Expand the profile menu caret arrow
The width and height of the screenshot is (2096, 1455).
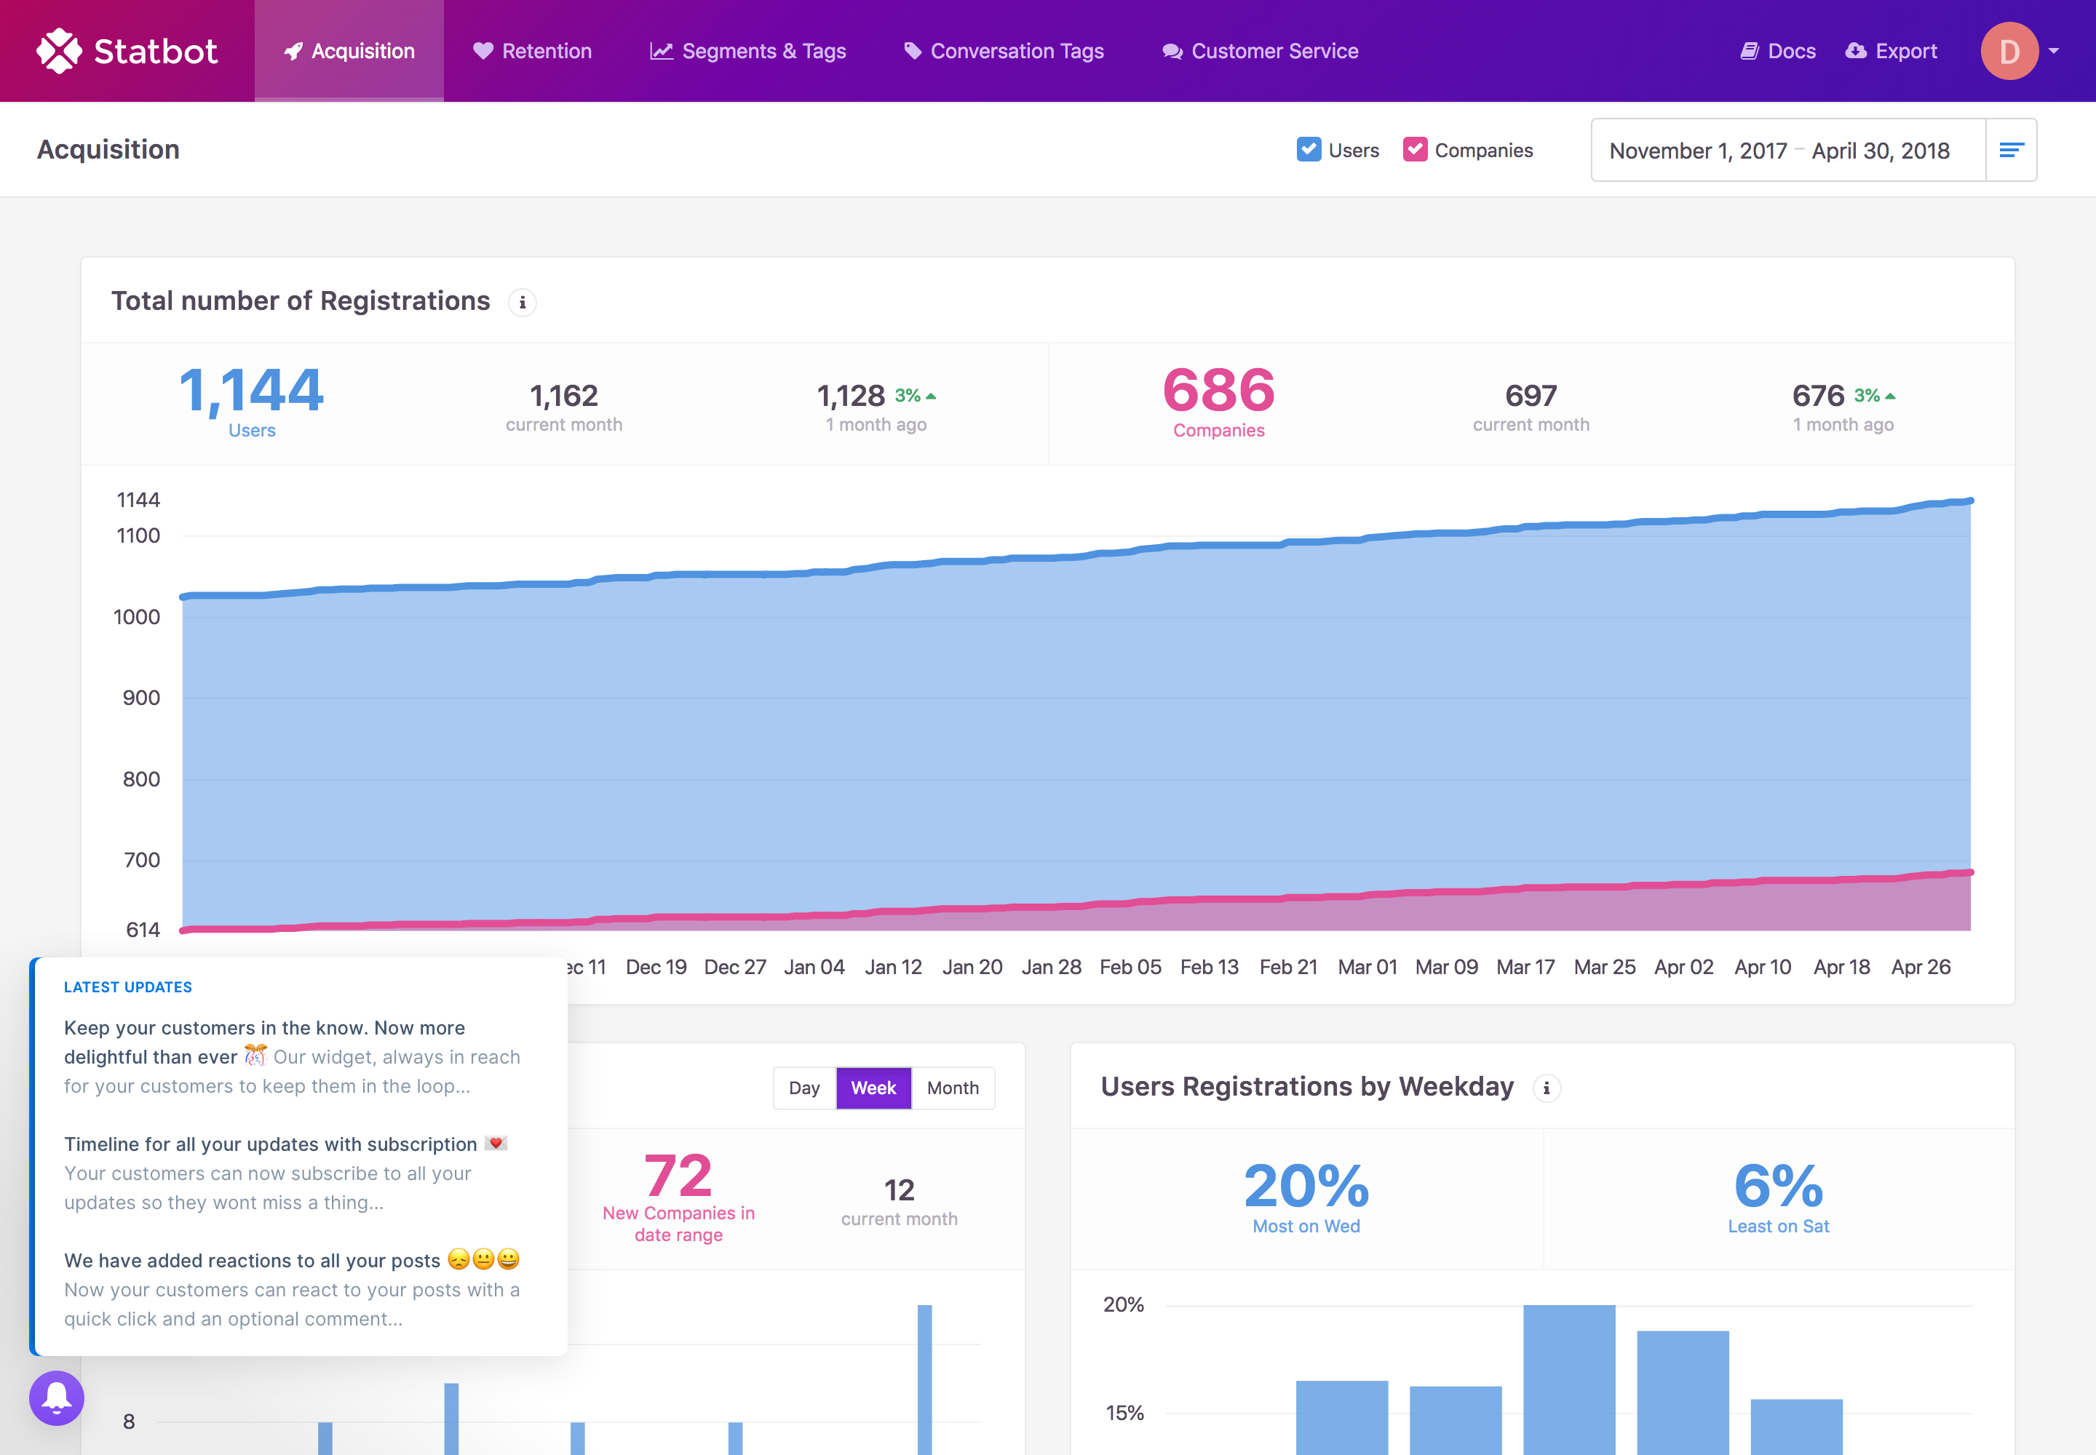2054,51
